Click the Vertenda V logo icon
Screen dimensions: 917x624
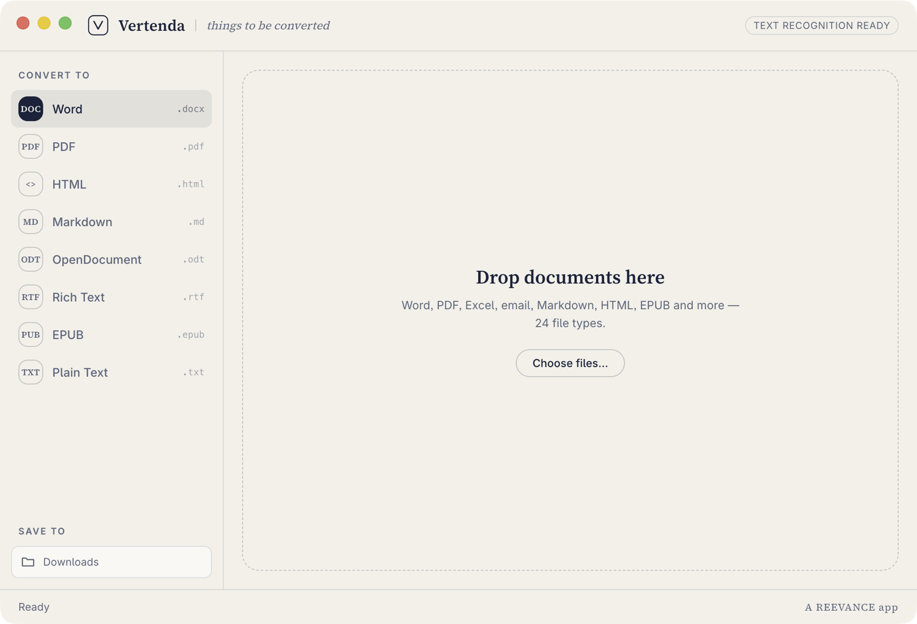(98, 25)
